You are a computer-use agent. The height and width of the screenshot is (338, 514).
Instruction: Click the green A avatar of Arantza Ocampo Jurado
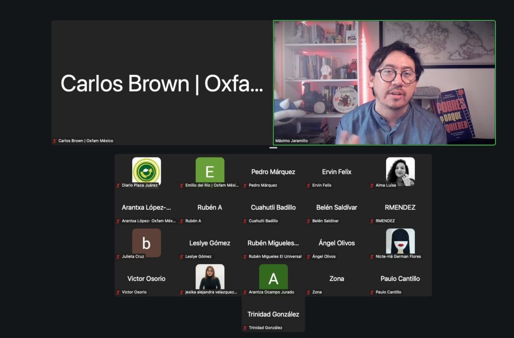[273, 277]
